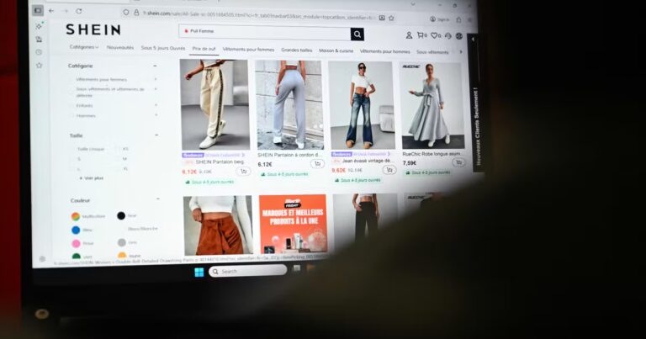Click the shield tracking protection icon
Viewport: 646px width, 339px height.
pos(126,13)
